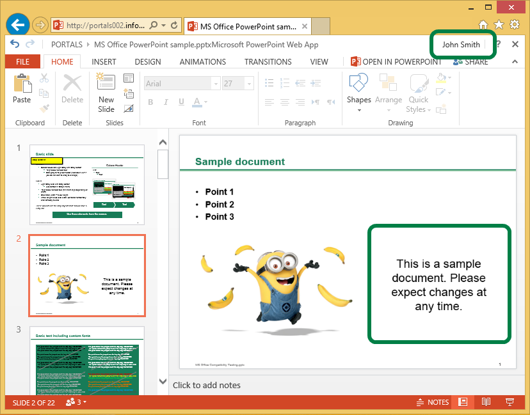This screenshot has height=415, width=530.
Task: Open Quick Styles in Drawing group
Action: click(x=419, y=83)
